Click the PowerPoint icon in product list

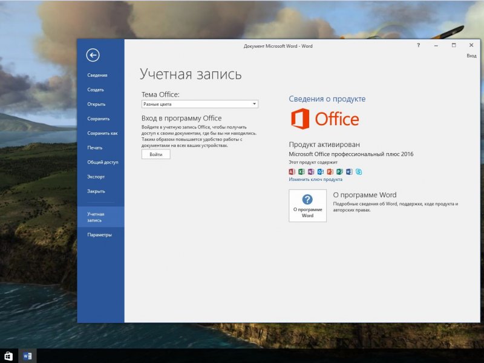coord(330,172)
